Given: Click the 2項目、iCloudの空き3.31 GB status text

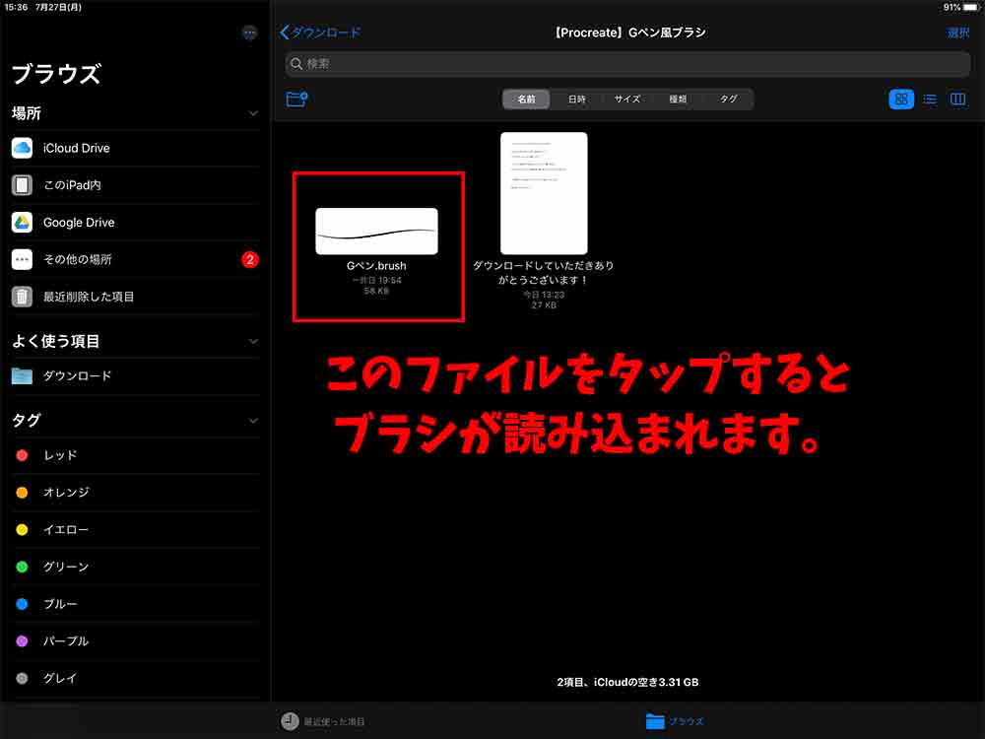Looking at the screenshot, I should 627,683.
